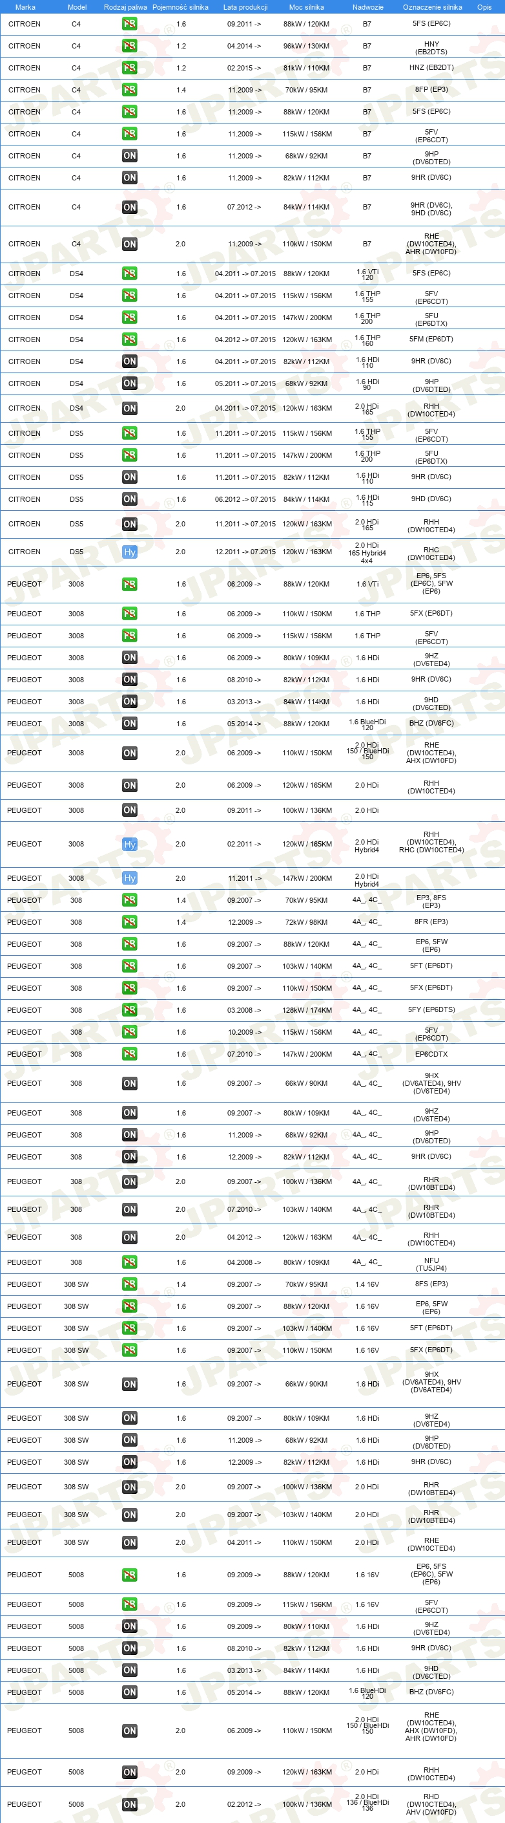Image resolution: width=505 pixels, height=1823 pixels.
Task: Click petrol icon in 308 EP6CDTX row
Action: (129, 1053)
